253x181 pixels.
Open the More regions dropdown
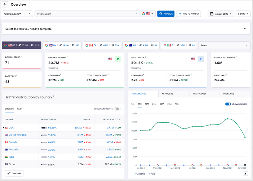[x=224, y=45]
